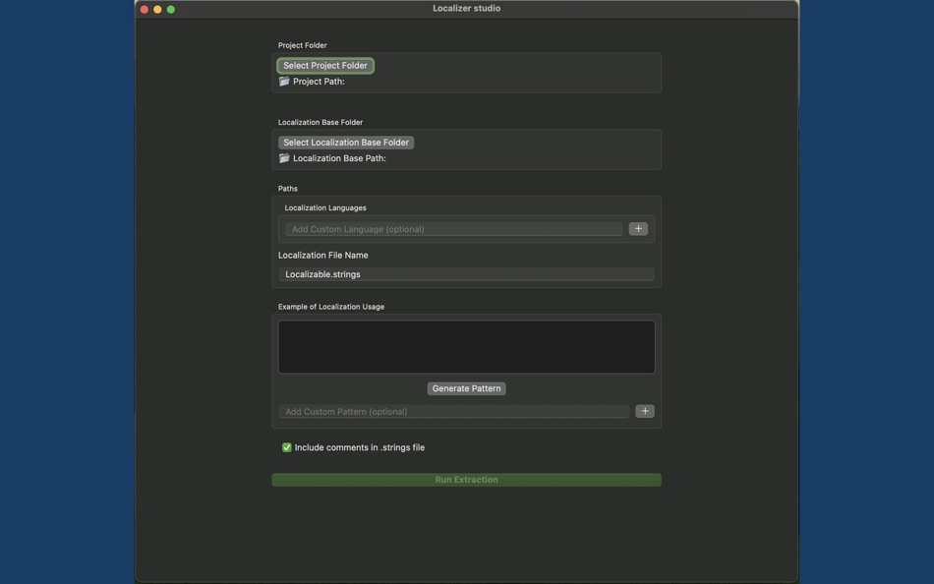
Task: Click the plus icon to add custom language
Action: pos(637,227)
